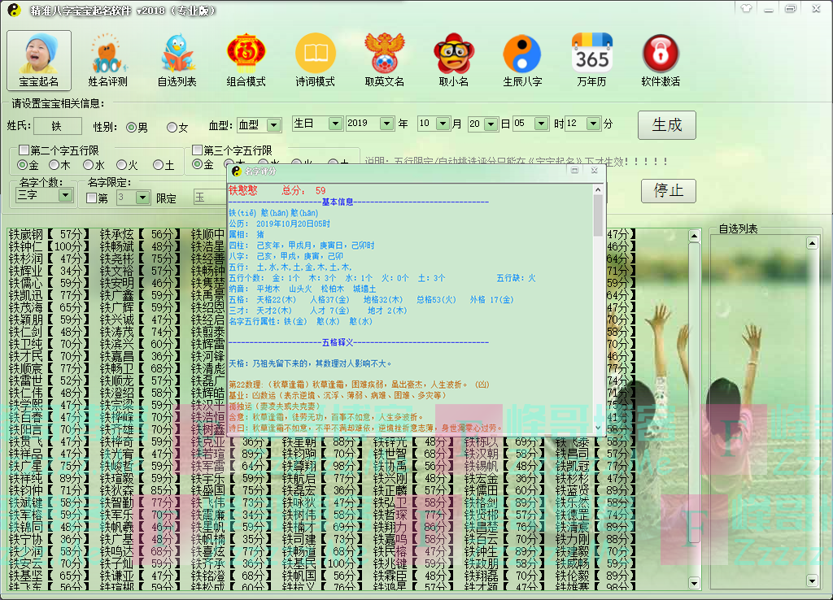This screenshot has height=600, width=833.
Task: Select 木 under 第二个字五行限
Action: coord(54,164)
